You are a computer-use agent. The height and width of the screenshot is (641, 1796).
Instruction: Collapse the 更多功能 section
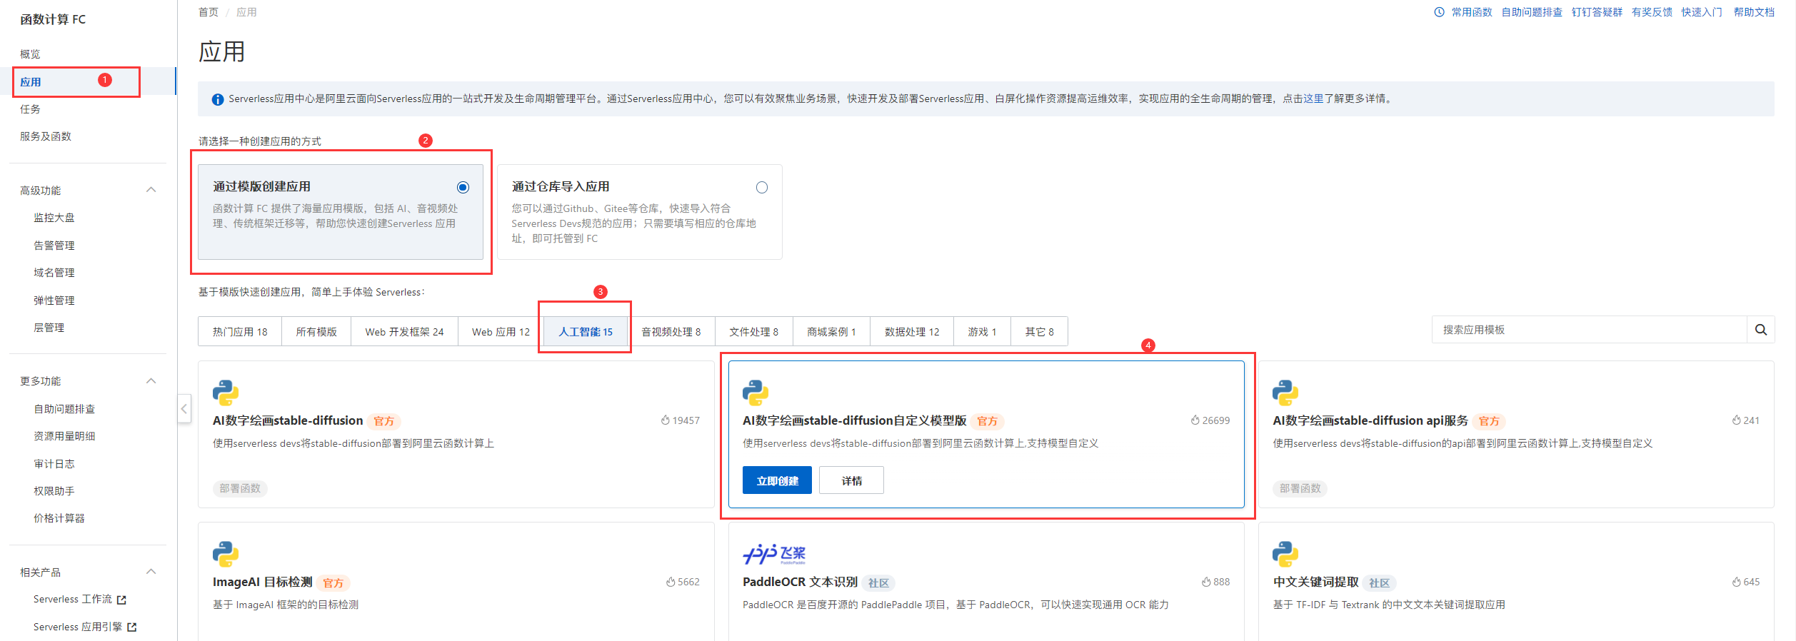[151, 381]
